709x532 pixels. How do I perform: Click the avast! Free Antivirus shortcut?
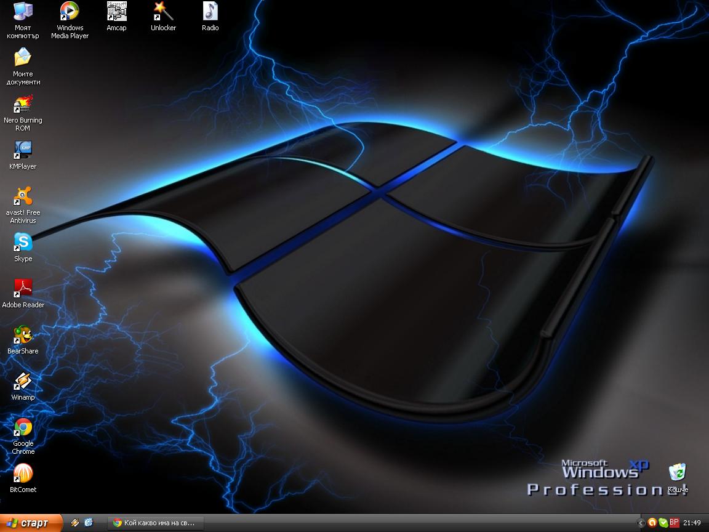23,196
